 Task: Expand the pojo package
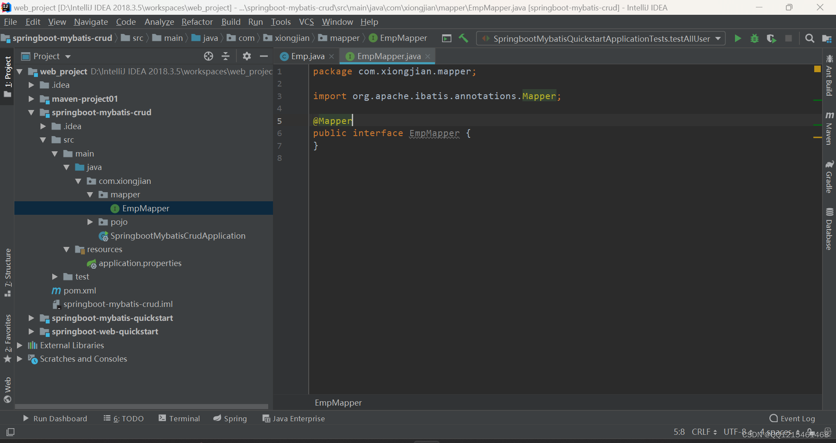[90, 222]
